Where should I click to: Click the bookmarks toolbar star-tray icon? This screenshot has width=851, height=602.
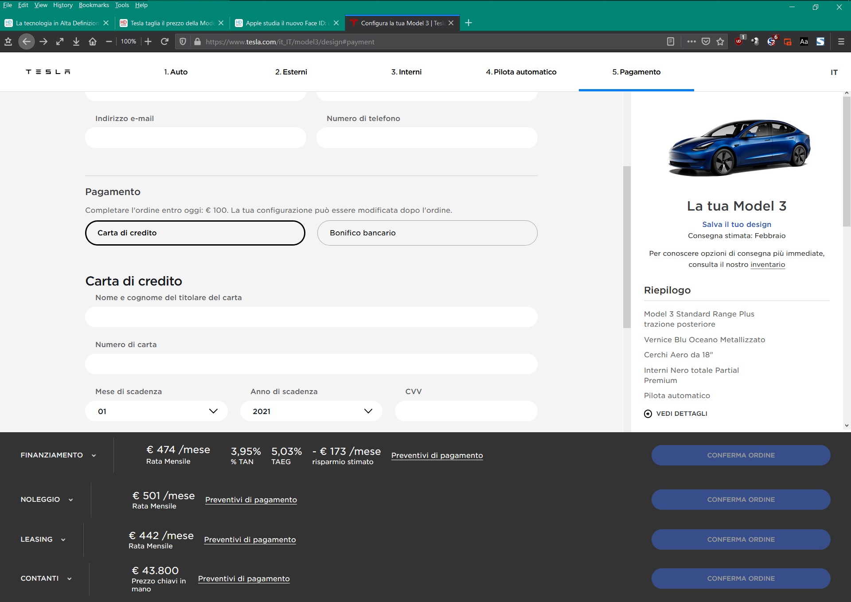pos(8,42)
